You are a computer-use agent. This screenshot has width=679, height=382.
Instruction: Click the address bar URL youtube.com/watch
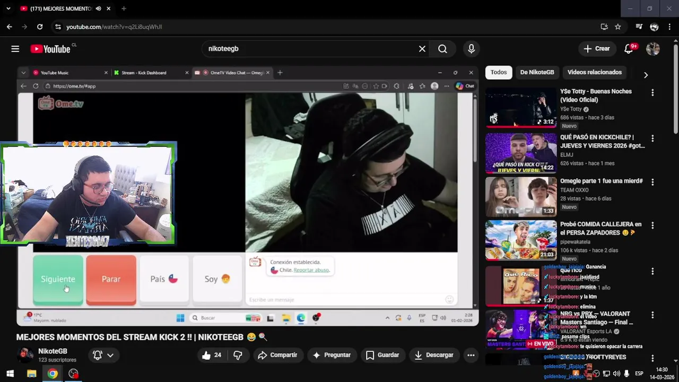(114, 27)
